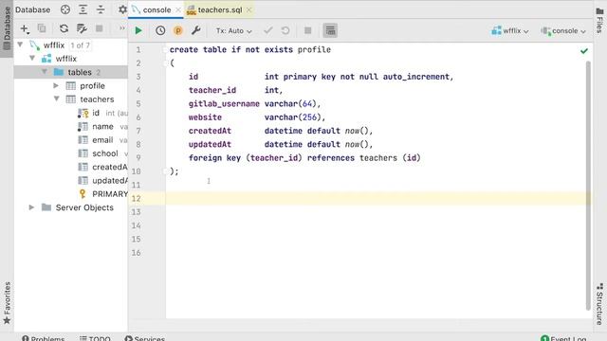The width and height of the screenshot is (607, 341).
Task: Click the fold marker beside line 1
Action: [165, 50]
